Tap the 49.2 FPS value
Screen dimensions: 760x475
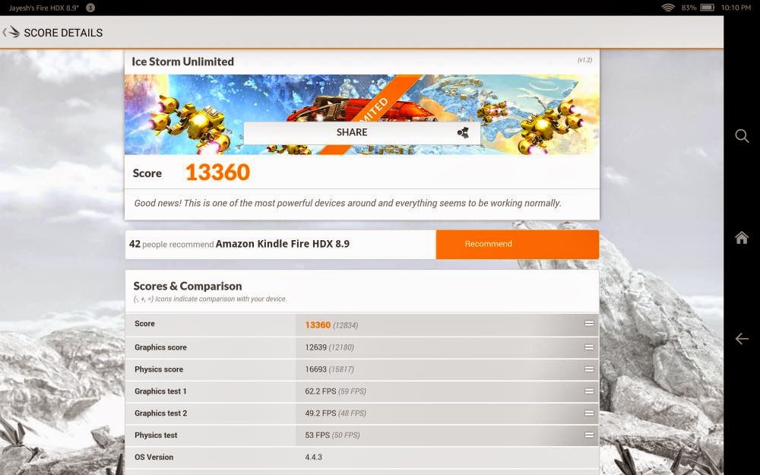[x=321, y=413]
